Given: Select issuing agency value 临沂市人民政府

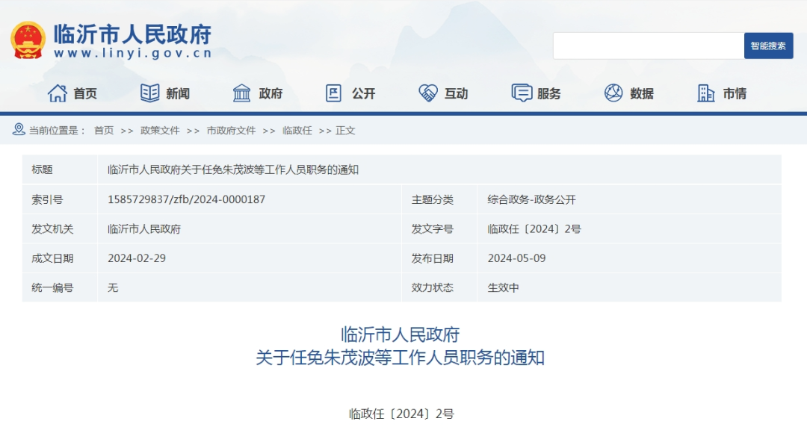Looking at the screenshot, I should (x=144, y=228).
